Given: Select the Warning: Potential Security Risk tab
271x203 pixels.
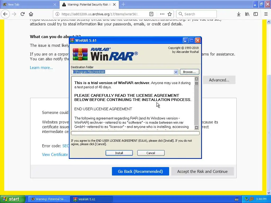Looking at the screenshot, I should (89, 4).
